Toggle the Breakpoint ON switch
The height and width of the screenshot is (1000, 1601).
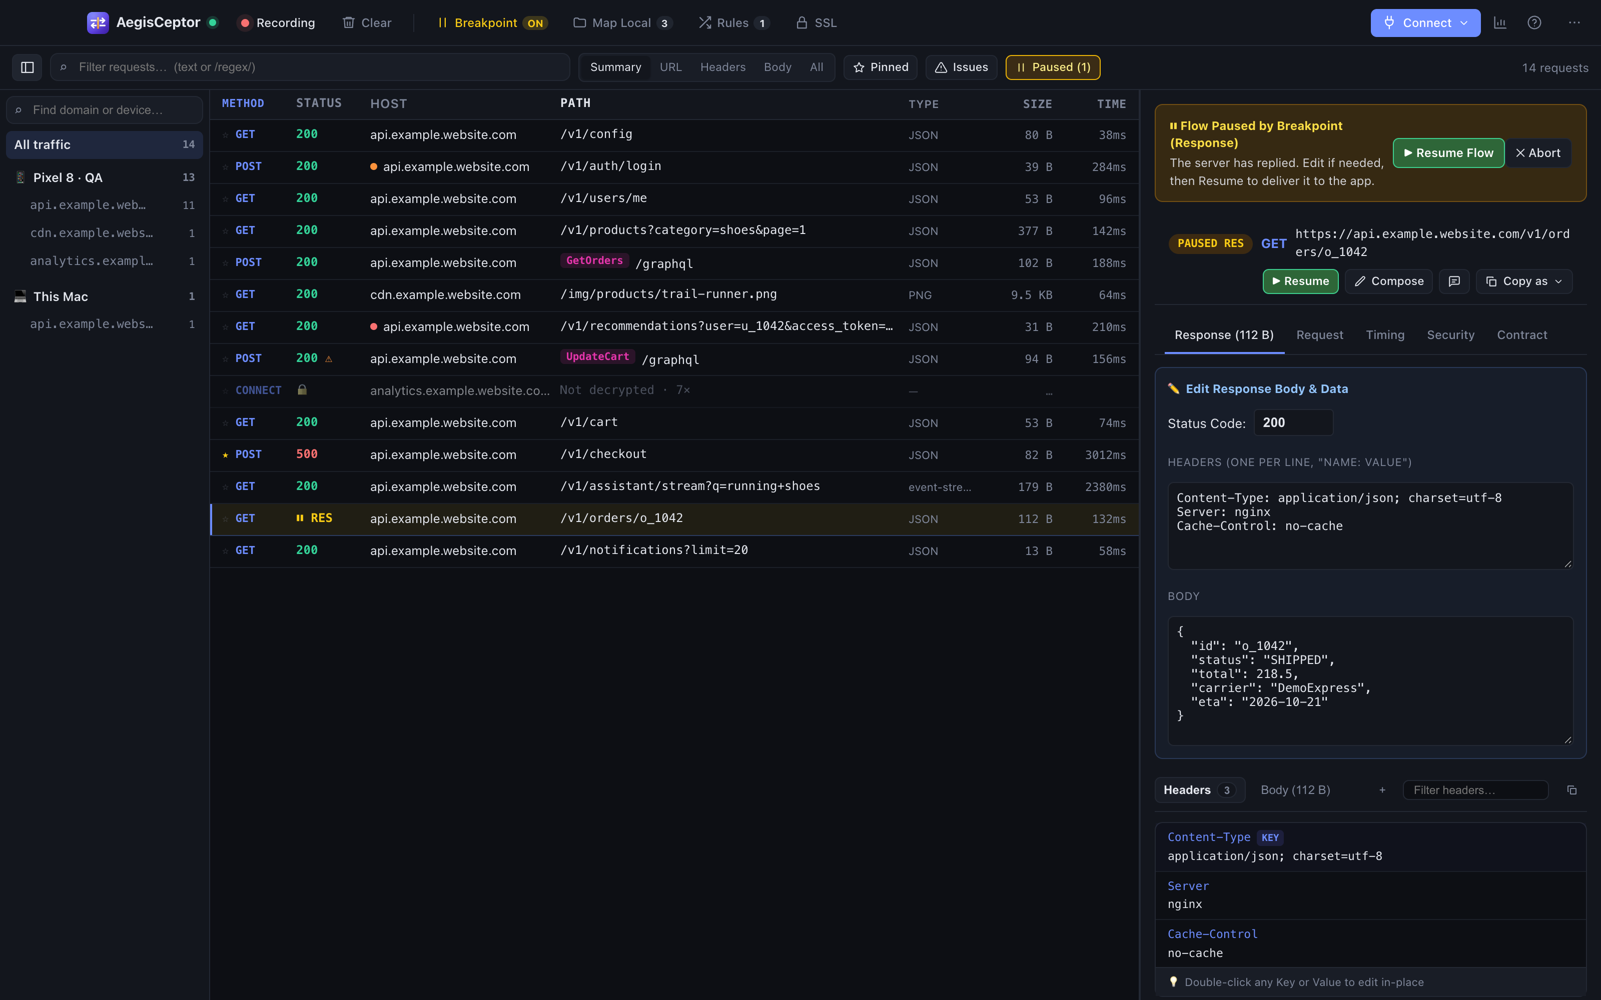492,22
